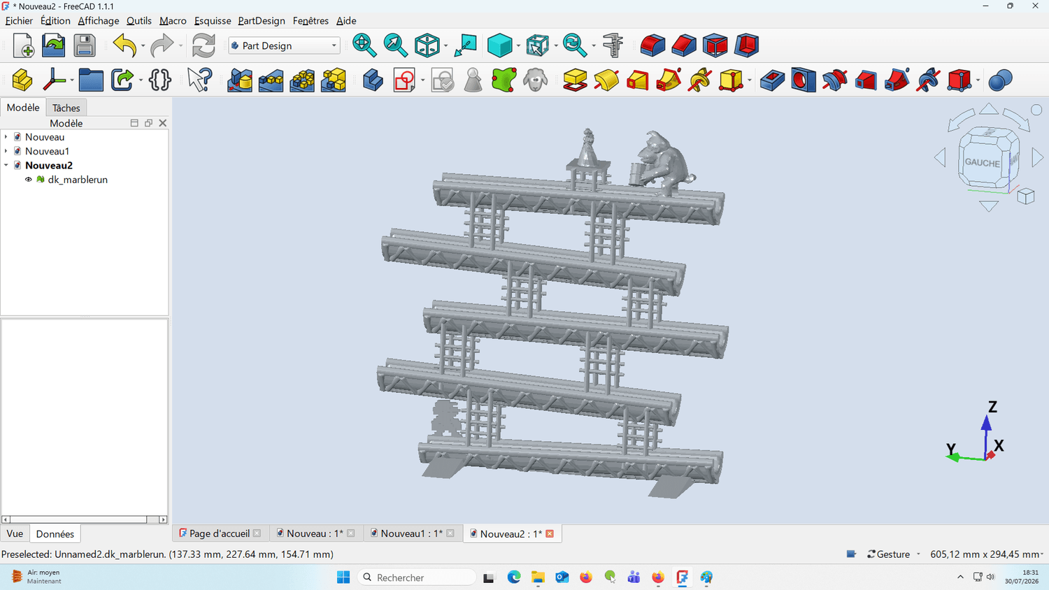Switch to the Vue property tab
The image size is (1049, 590).
[x=15, y=533]
